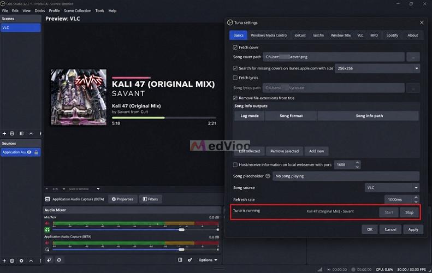Image resolution: width=432 pixels, height=273 pixels.
Task: Adjust Mic/Aux volume slider handle
Action: coord(181,229)
